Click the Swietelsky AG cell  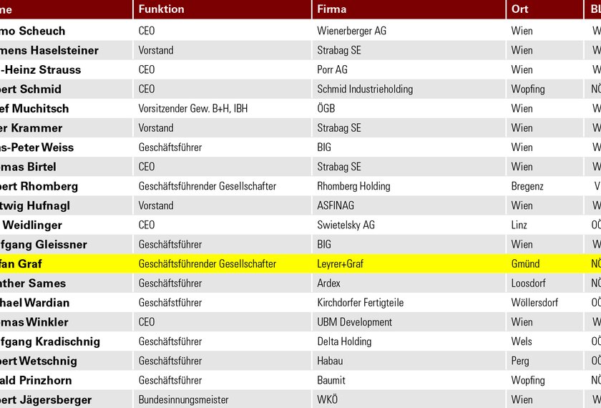point(346,225)
